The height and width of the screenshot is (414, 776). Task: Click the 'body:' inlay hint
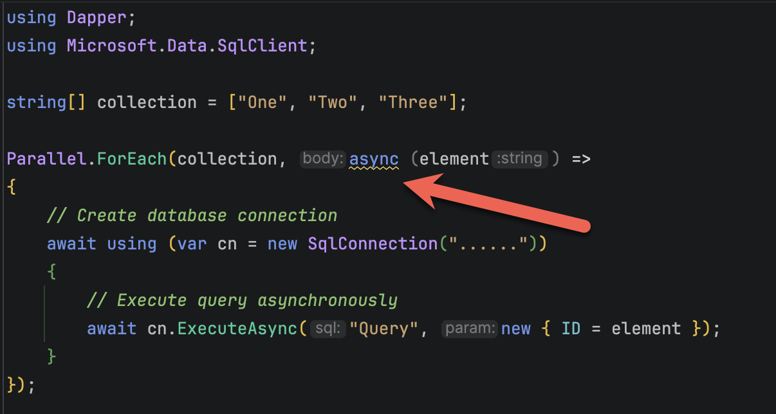click(324, 159)
